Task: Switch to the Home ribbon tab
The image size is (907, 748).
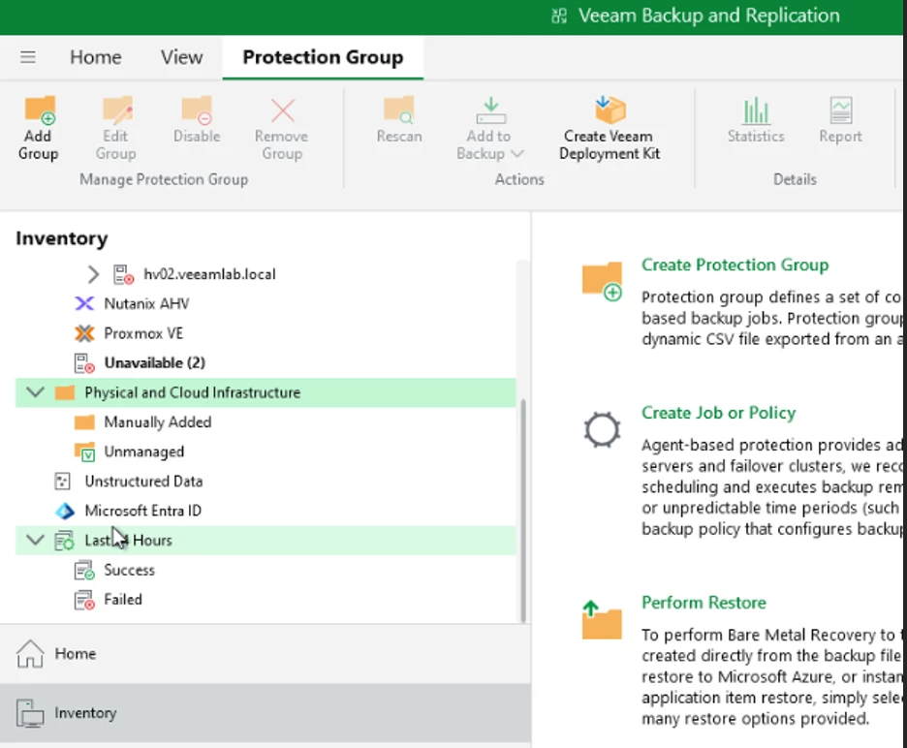Action: pos(95,57)
